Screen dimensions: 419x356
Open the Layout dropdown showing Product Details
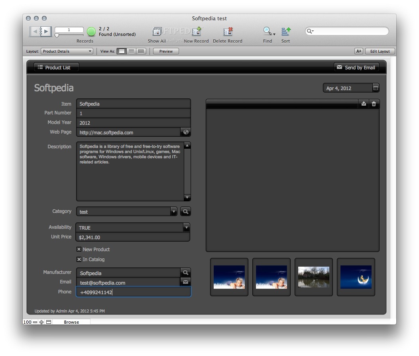tap(67, 51)
